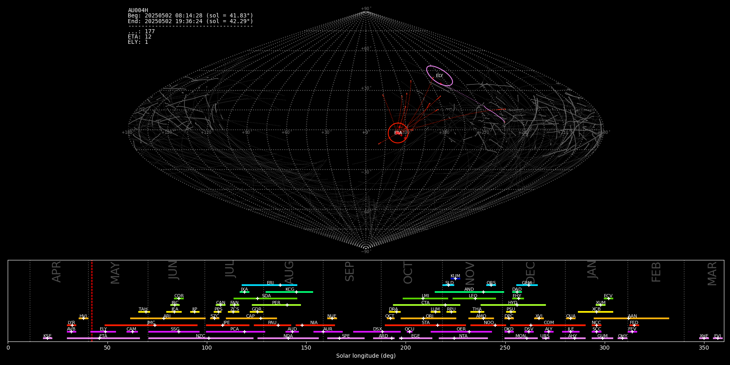The image size is (730, 365).
Task: Click the '...: 177' sporadic count line
Action: (x=141, y=32)
